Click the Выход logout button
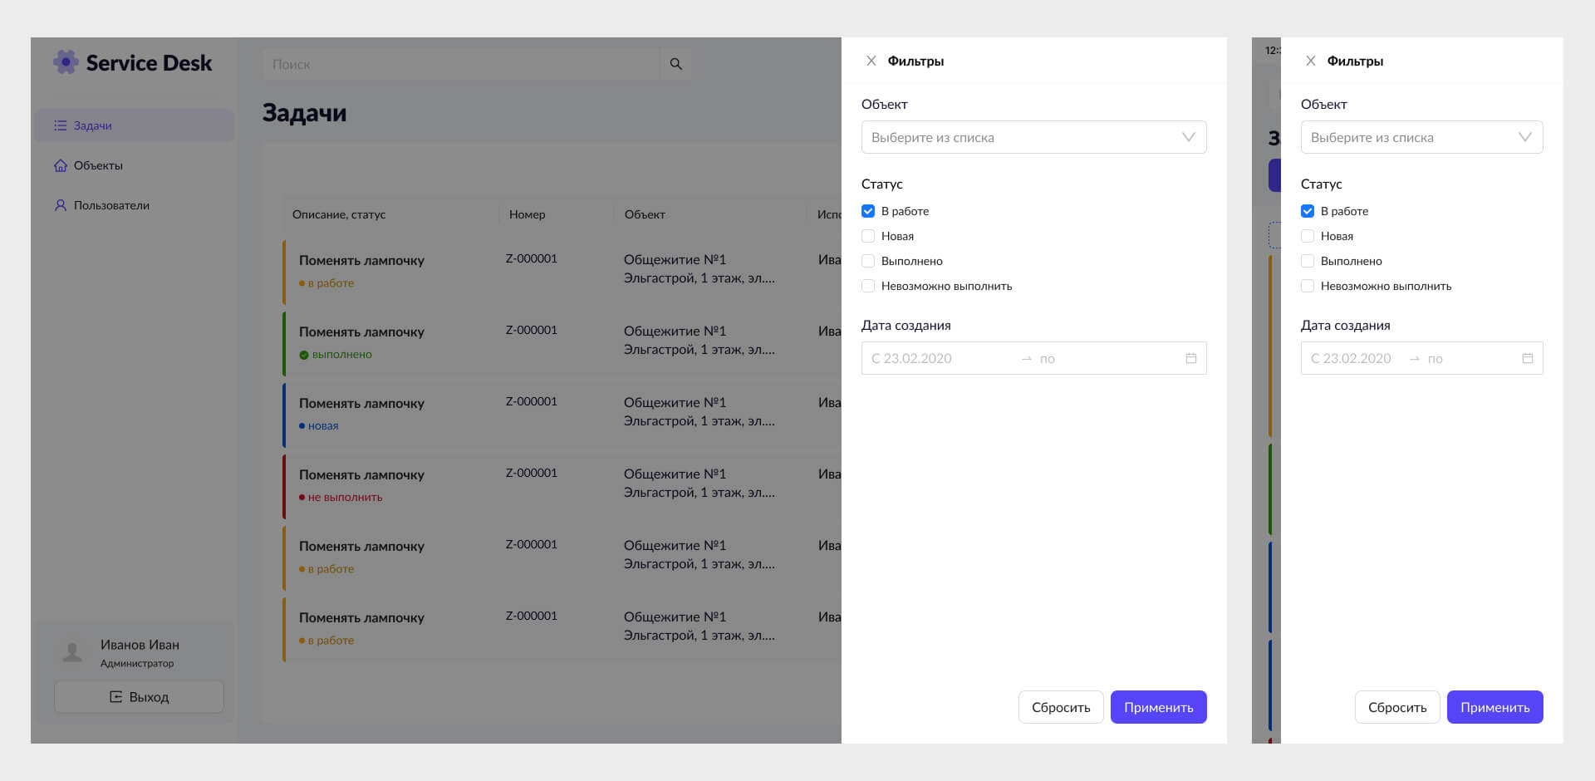This screenshot has height=781, width=1595. click(x=139, y=697)
